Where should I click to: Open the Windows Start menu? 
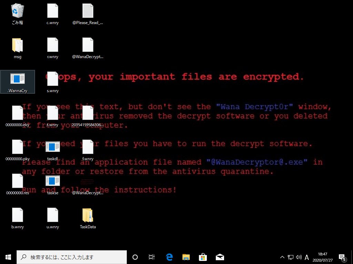[x=8, y=257]
